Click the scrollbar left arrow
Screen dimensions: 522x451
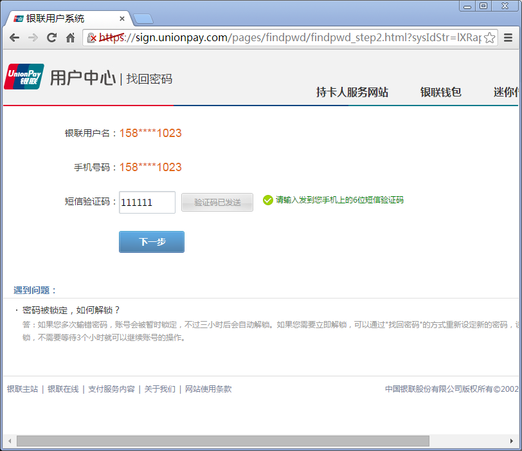click(x=10, y=441)
